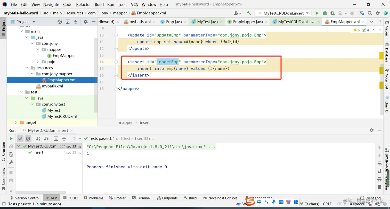
Task: Toggle Sogou voice input microphone
Action: (274, 202)
